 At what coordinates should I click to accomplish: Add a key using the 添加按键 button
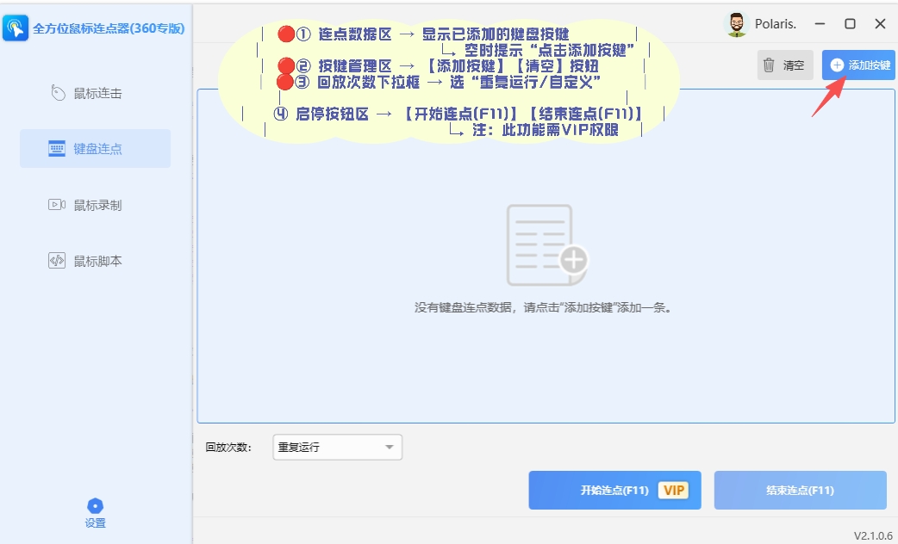[x=857, y=65]
